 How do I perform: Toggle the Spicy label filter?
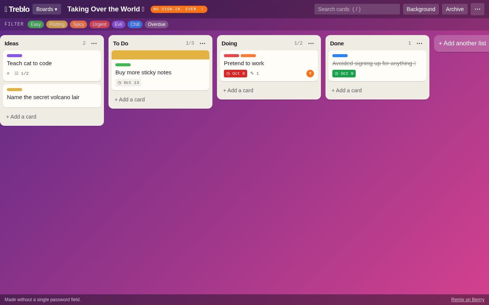coord(78,24)
